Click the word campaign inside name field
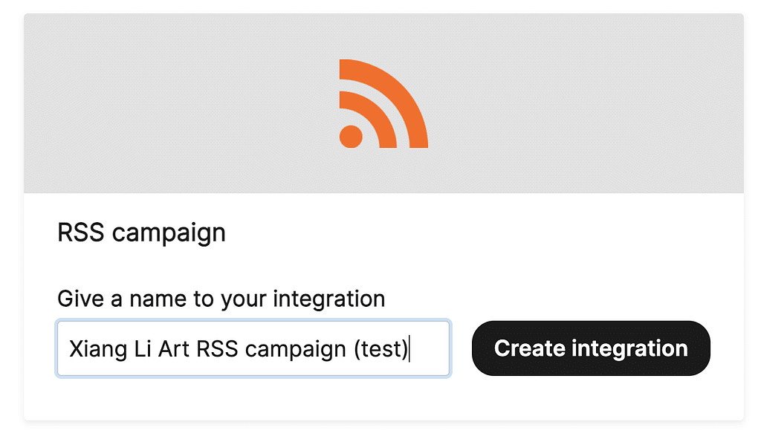The height and width of the screenshot is (442, 761). (295, 349)
